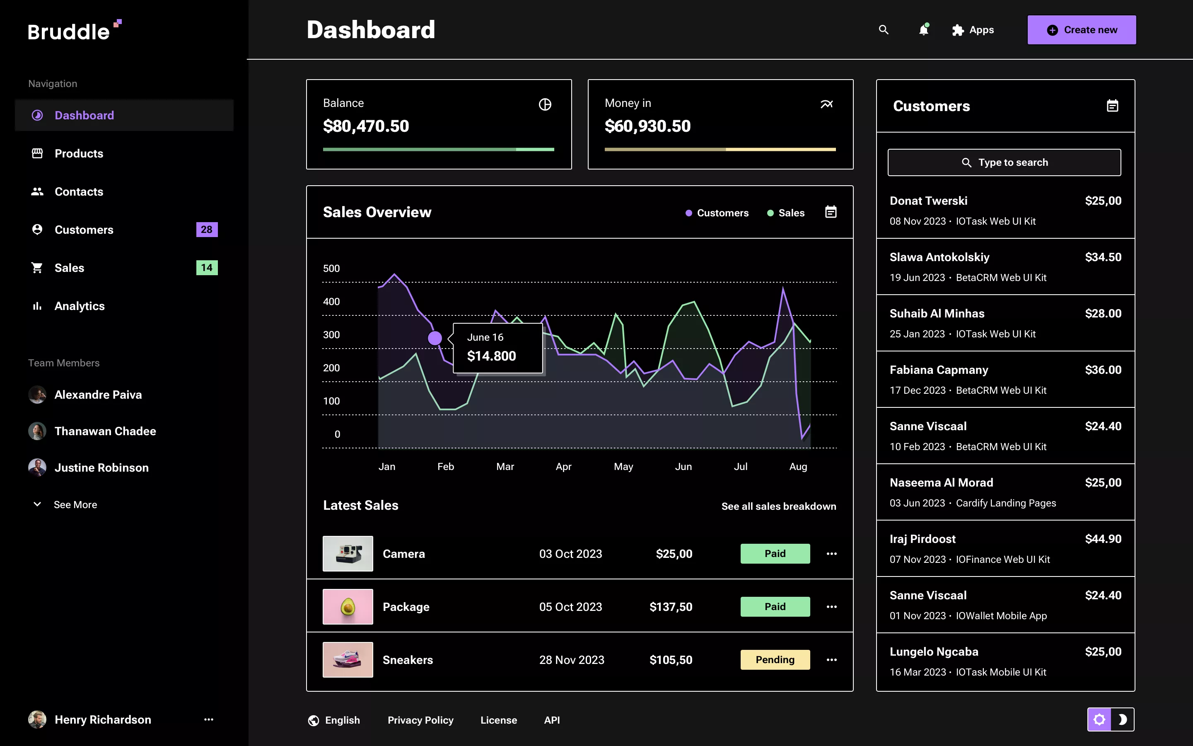Toggle dark mode with the moon switch
Screen dimensions: 1193x746
1123,719
